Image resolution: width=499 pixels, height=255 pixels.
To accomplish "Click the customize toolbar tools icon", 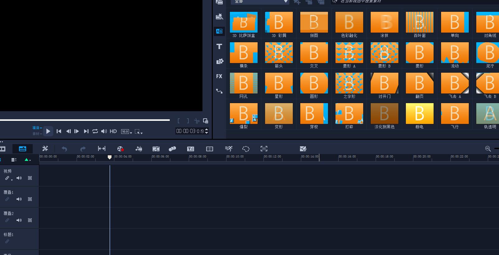I will click(45, 149).
